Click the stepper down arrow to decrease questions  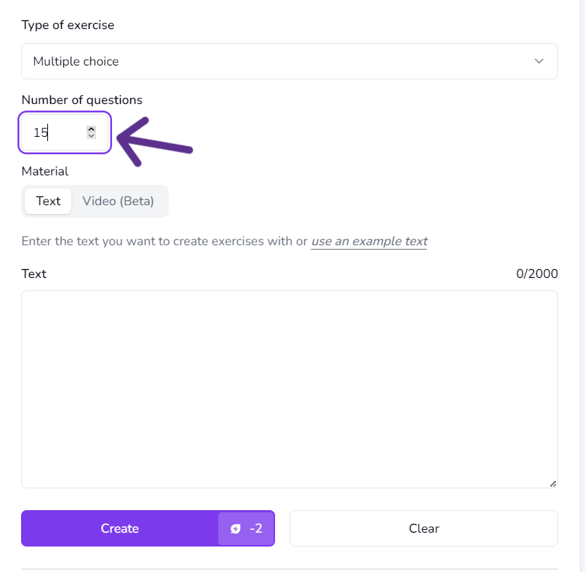click(x=91, y=136)
